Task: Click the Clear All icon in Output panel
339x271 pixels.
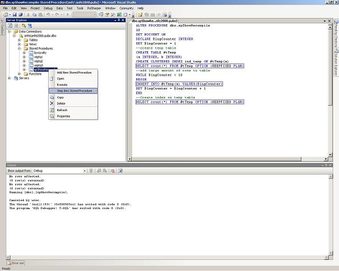Action: click(112, 171)
